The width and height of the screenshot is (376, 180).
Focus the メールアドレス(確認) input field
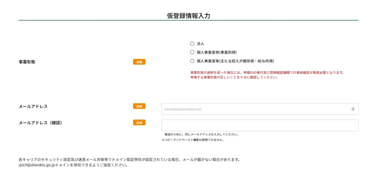260,125
